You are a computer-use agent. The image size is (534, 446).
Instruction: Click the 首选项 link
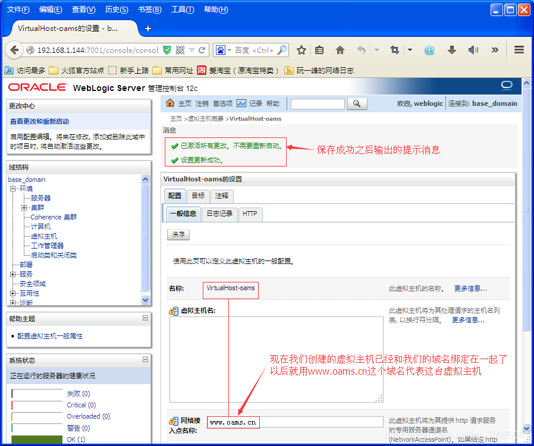point(223,103)
